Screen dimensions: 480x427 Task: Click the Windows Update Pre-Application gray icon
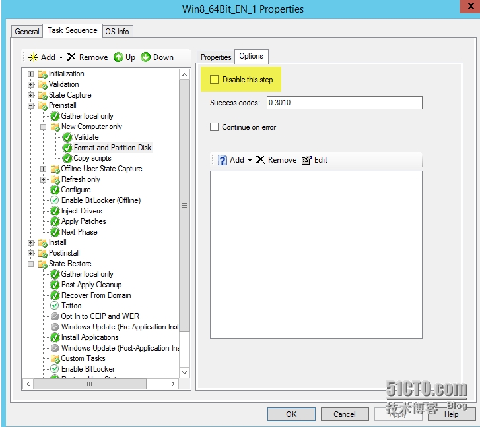coord(55,327)
